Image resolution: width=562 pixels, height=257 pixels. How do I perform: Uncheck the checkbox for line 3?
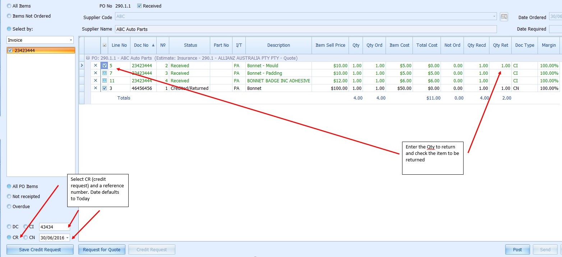pyautogui.click(x=105, y=88)
